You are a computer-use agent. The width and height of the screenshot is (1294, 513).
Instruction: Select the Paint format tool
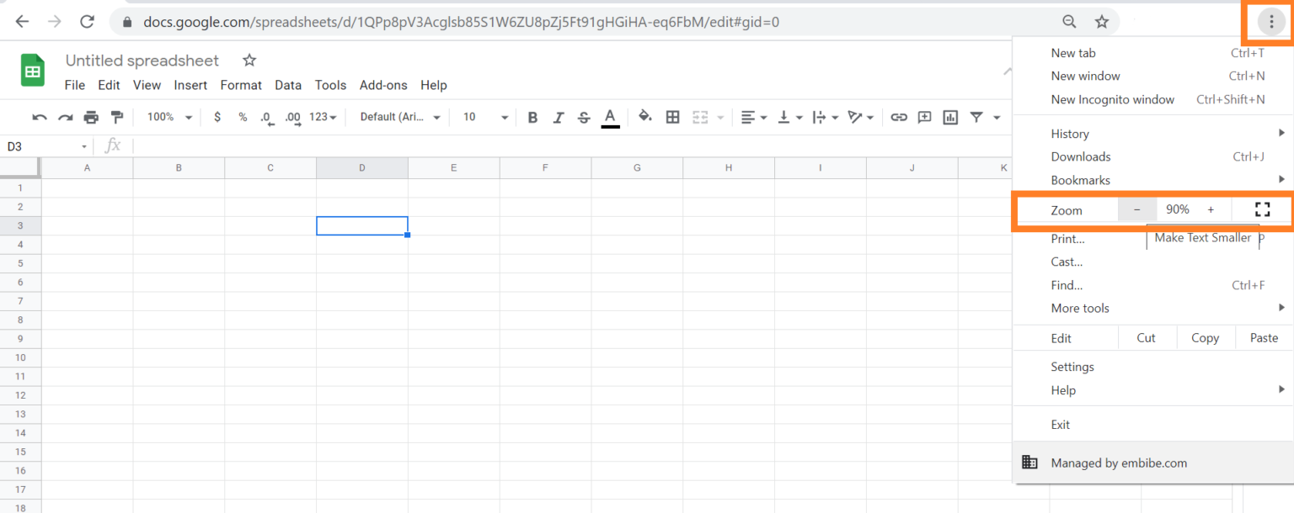click(x=116, y=117)
